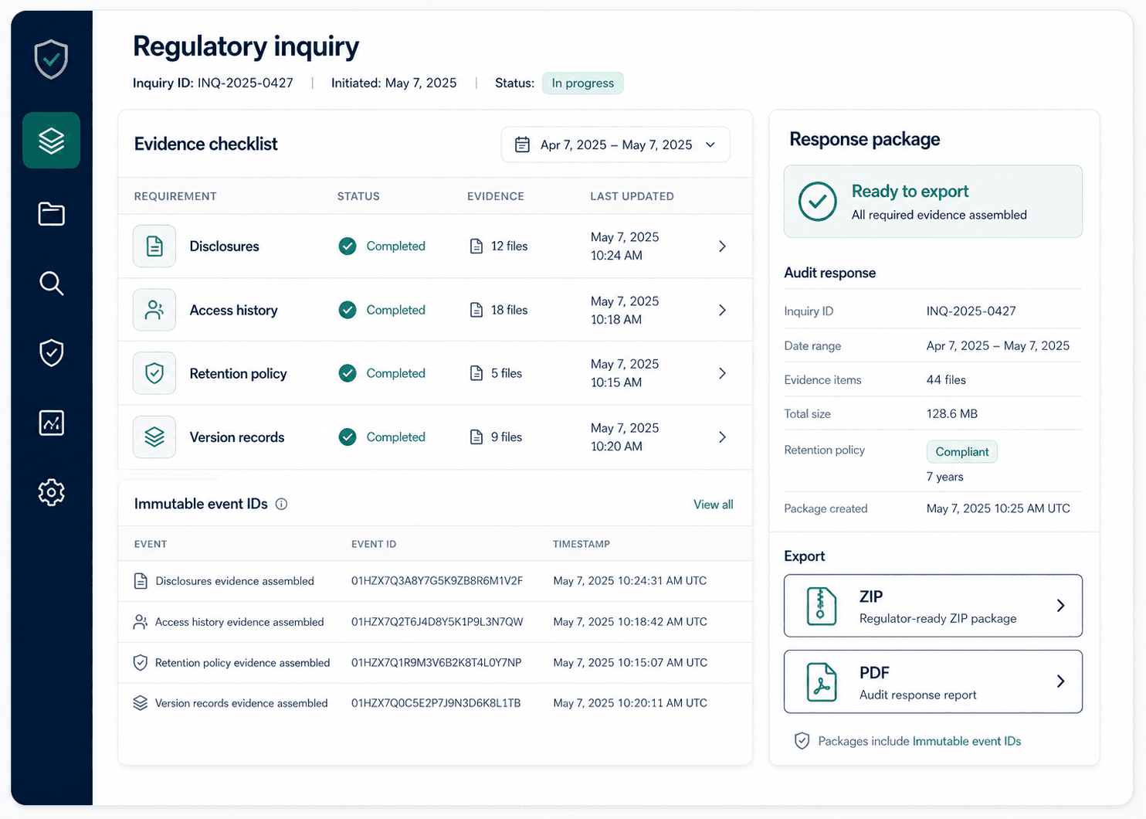Image resolution: width=1146 pixels, height=819 pixels.
Task: Click the Ready to export banner
Action: coord(933,202)
